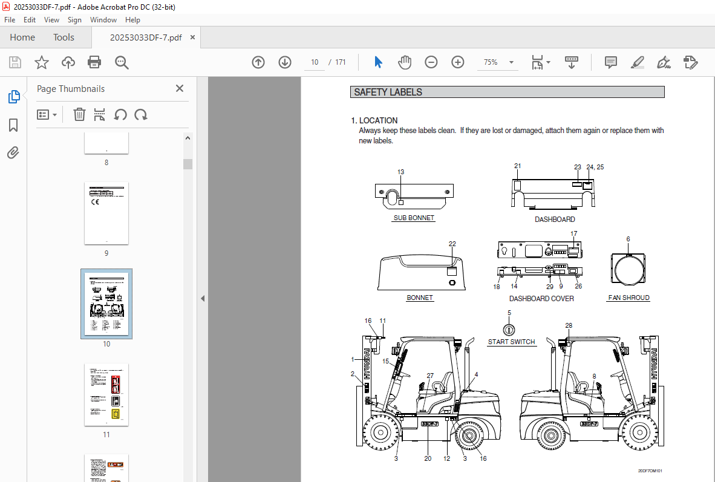Image resolution: width=715 pixels, height=482 pixels.
Task: Open the Bookmarks sidebar icon
Action: click(x=13, y=125)
